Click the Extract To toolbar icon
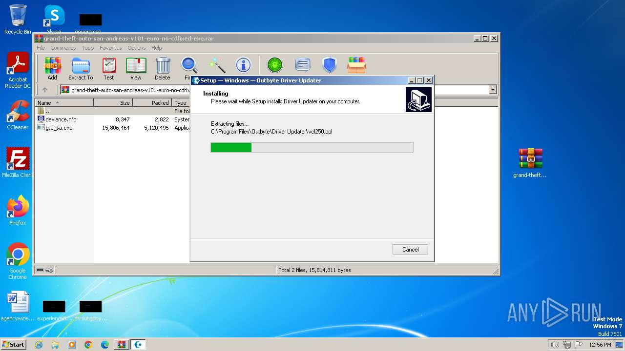 [x=81, y=68]
